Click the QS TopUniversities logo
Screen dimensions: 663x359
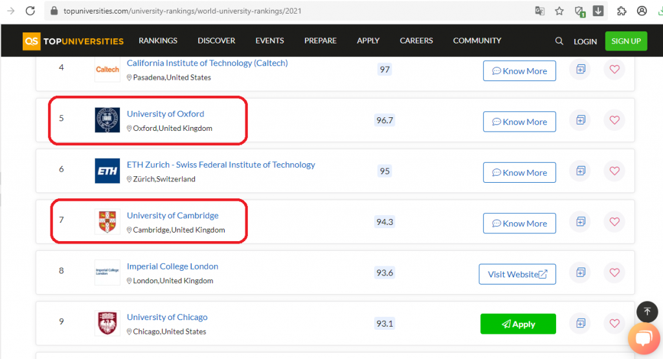73,41
